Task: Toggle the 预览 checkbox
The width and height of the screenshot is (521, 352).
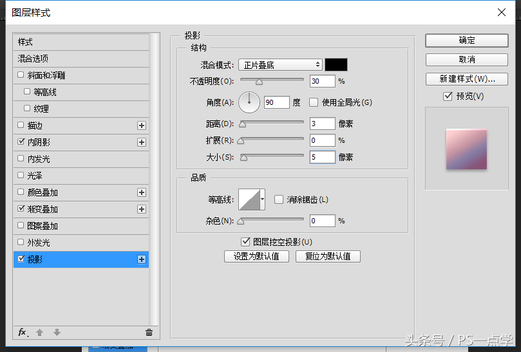Action: click(448, 97)
